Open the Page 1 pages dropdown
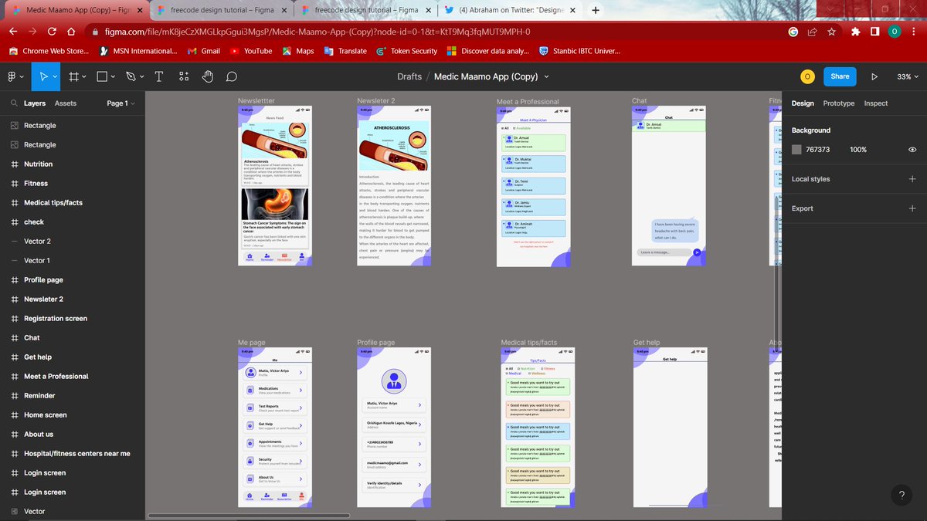Image resolution: width=927 pixels, height=521 pixels. tap(121, 103)
